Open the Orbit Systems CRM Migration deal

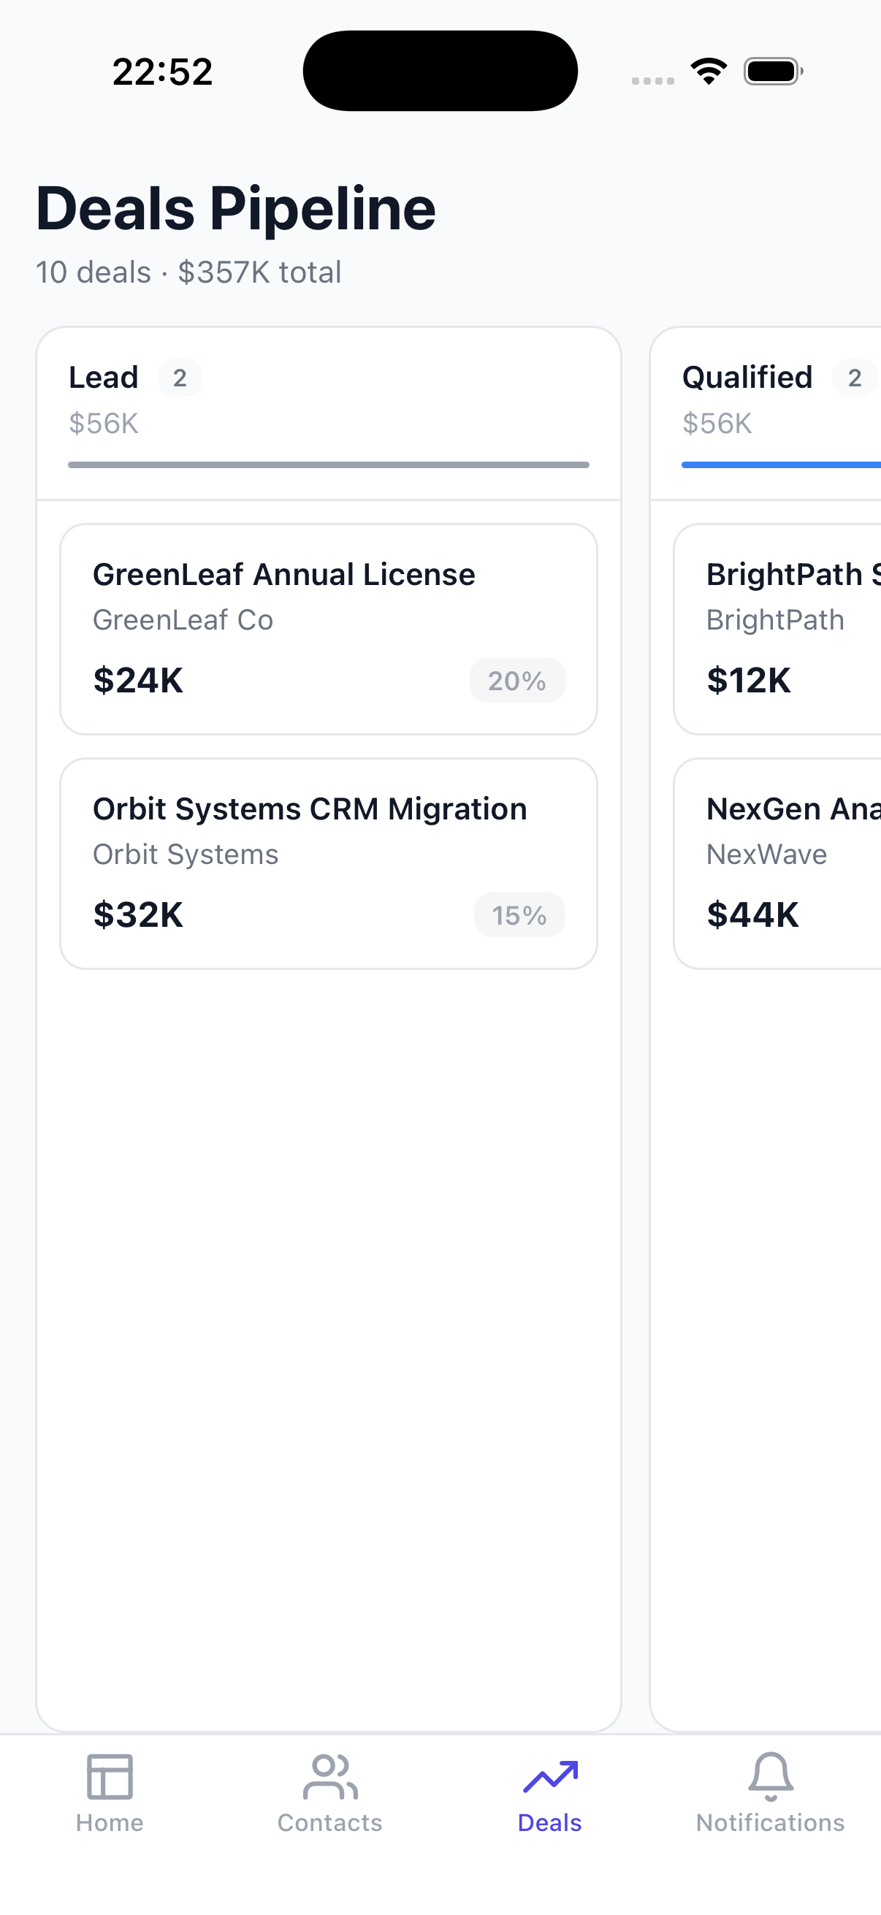click(x=329, y=863)
